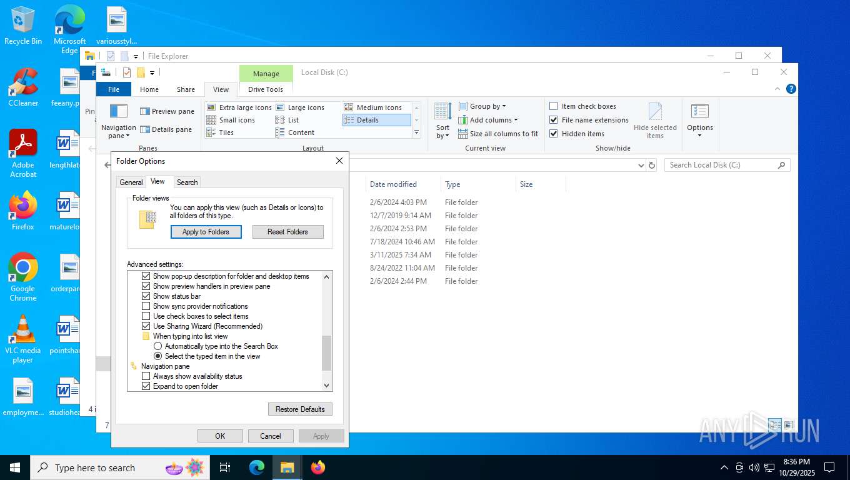
Task: Click the Search Local Disk (C:) field
Action: coord(727,165)
